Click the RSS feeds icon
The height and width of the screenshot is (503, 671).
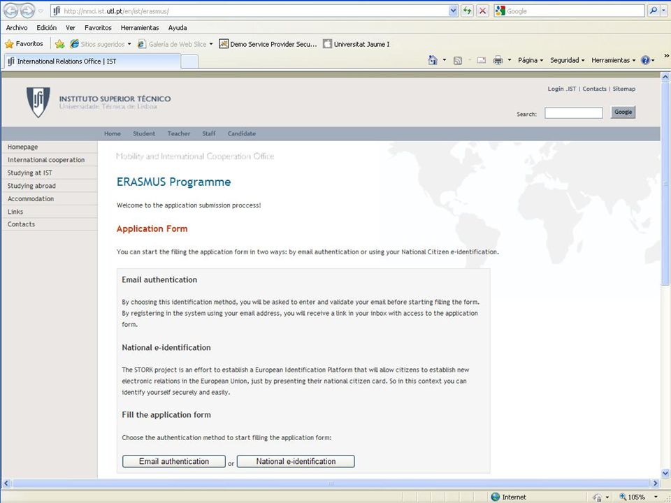(x=457, y=60)
